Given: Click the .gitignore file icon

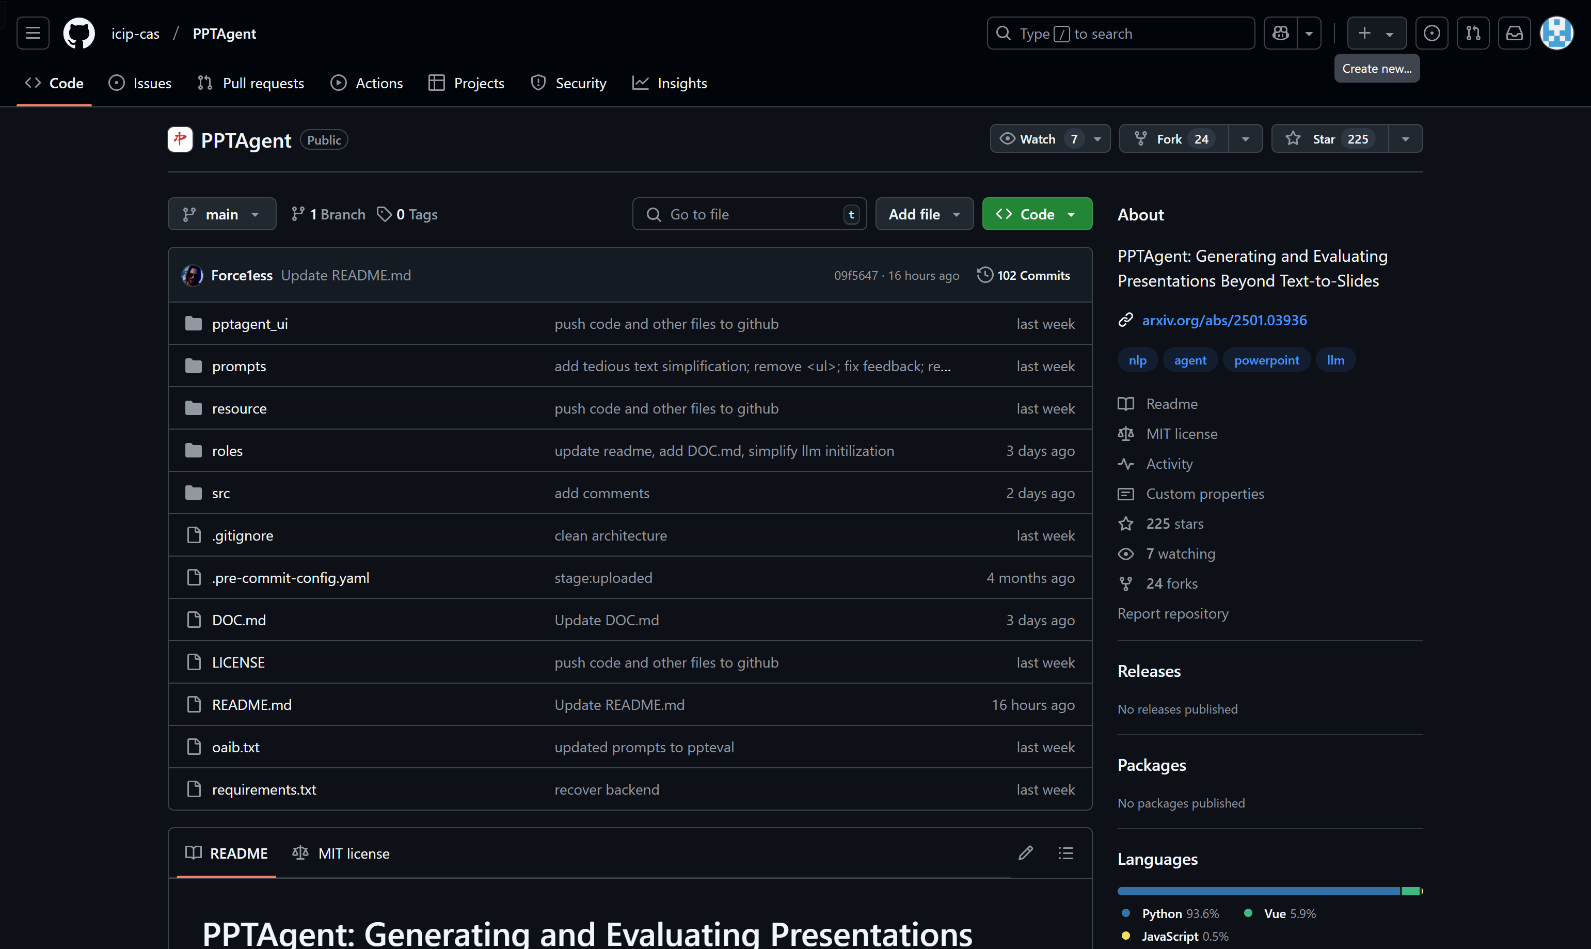Looking at the screenshot, I should [194, 535].
